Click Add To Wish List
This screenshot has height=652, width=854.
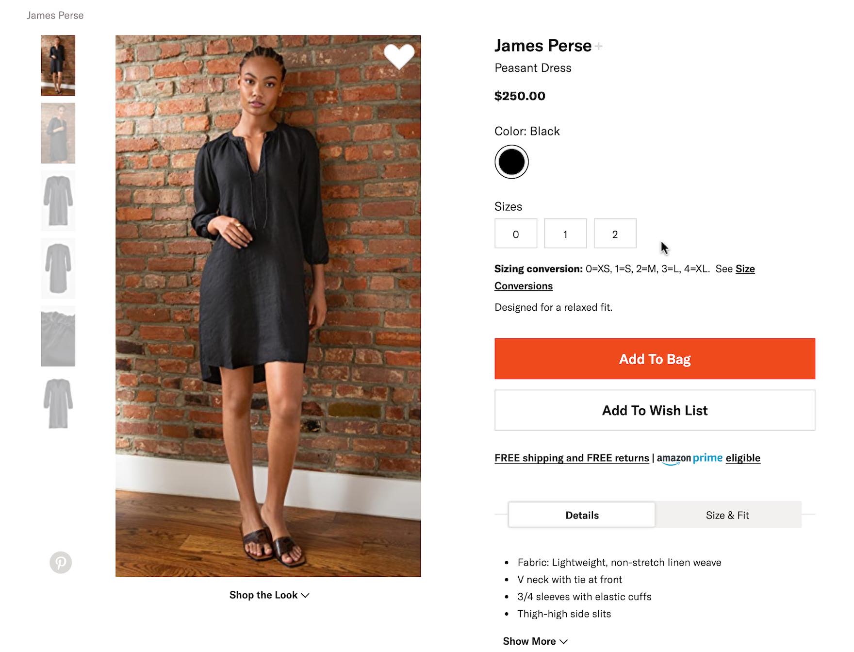(655, 410)
